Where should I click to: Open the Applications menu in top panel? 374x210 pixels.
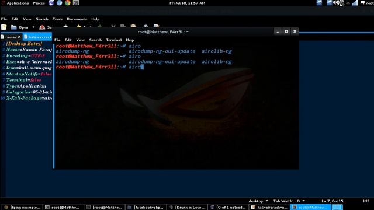tap(18, 3)
